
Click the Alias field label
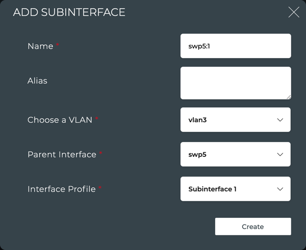pyautogui.click(x=37, y=80)
